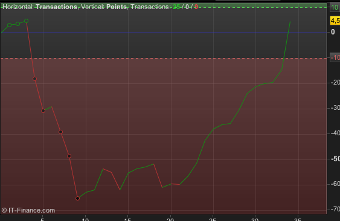Click the neutral transactions count 0 in header
The height and width of the screenshot is (221, 340).
click(187, 7)
